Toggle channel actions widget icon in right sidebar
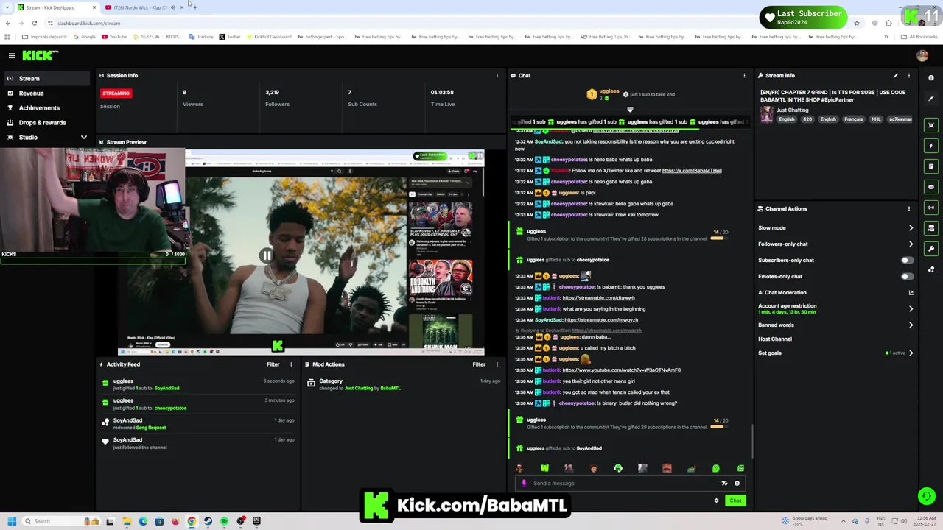943x530 pixels. pos(931,228)
